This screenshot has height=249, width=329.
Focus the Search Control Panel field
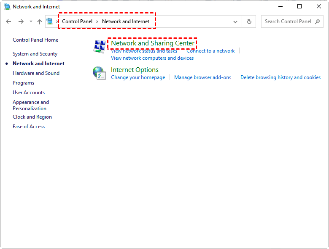[x=288, y=21]
